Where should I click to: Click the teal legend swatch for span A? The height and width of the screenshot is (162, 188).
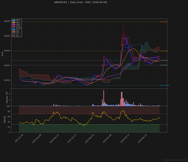click(x=14, y=30)
